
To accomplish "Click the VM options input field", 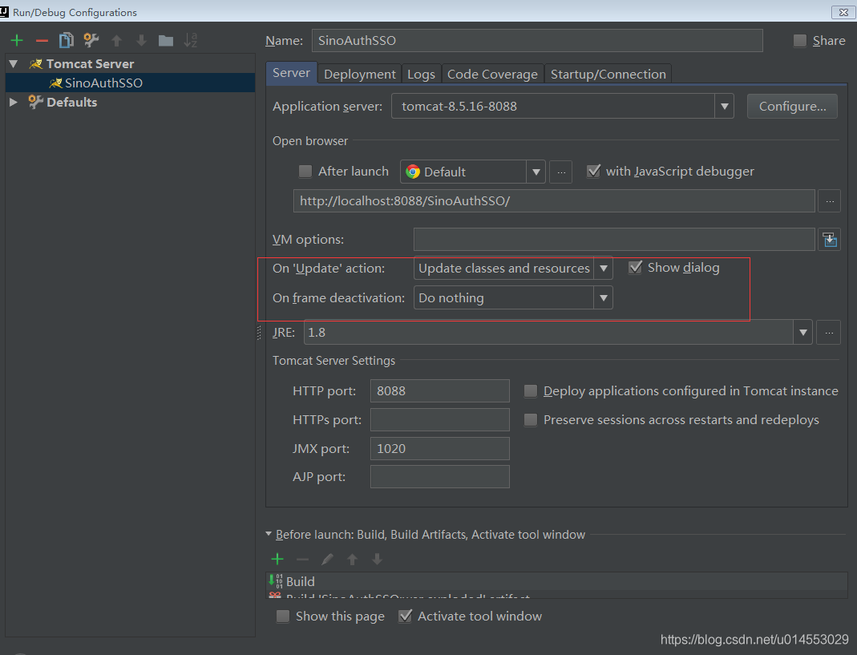I will (x=614, y=240).
